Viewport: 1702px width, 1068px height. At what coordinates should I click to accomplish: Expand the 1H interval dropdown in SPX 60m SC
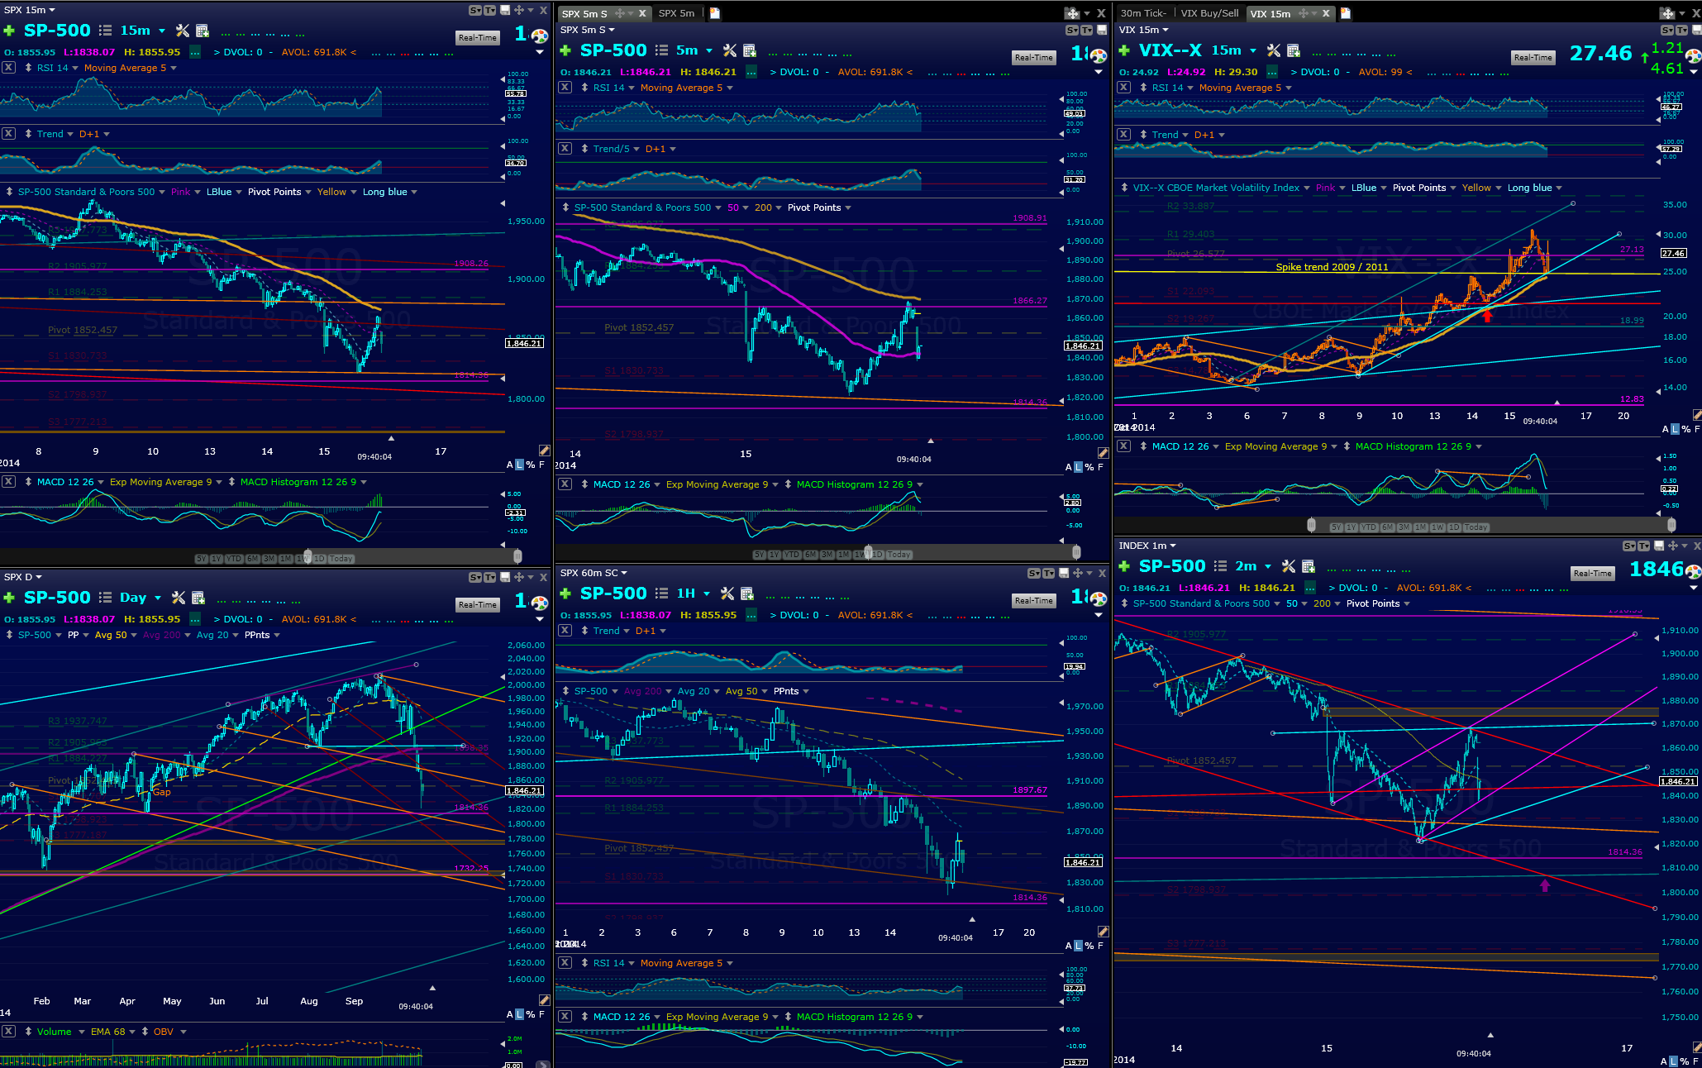[707, 594]
